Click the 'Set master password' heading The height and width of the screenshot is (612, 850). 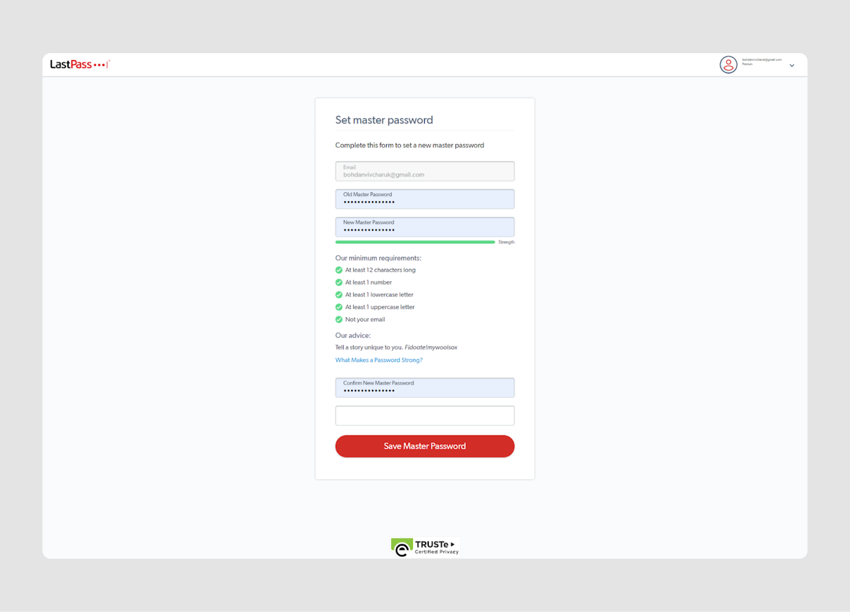pos(384,120)
